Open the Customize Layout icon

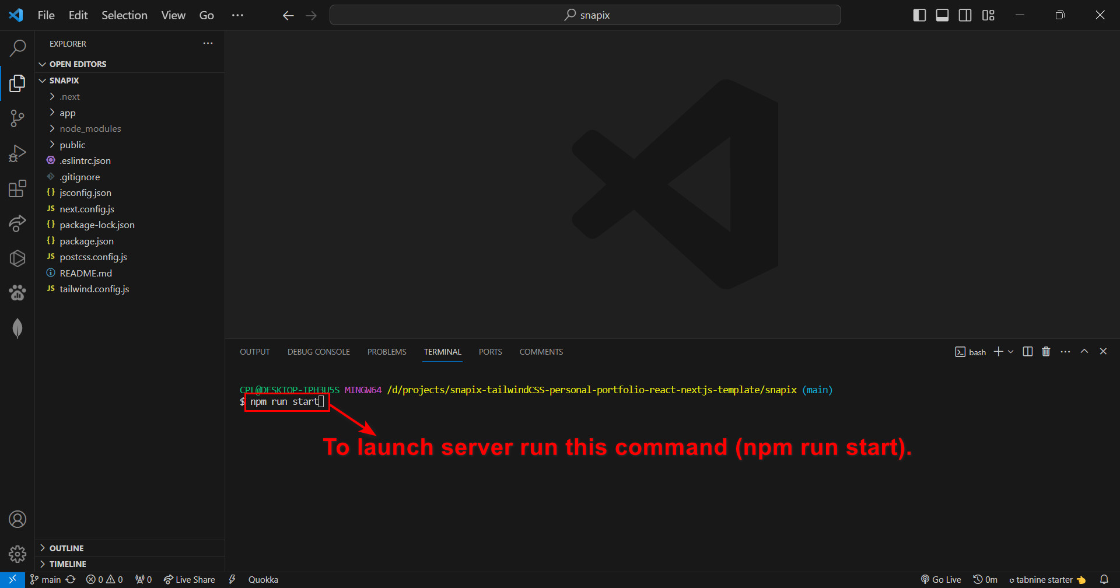(x=988, y=15)
